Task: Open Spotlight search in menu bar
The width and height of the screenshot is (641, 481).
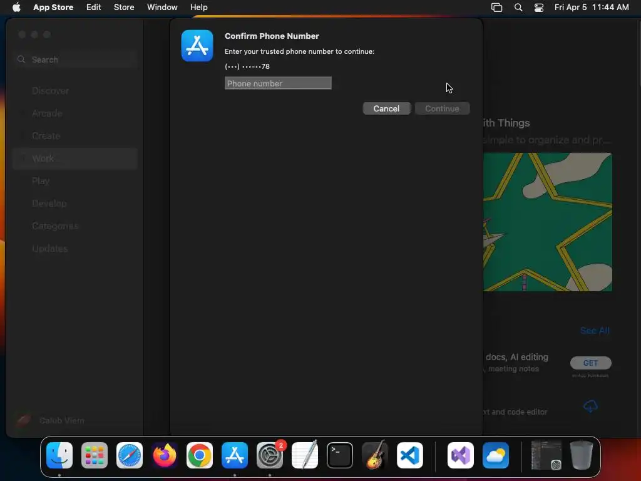Action: click(x=518, y=8)
